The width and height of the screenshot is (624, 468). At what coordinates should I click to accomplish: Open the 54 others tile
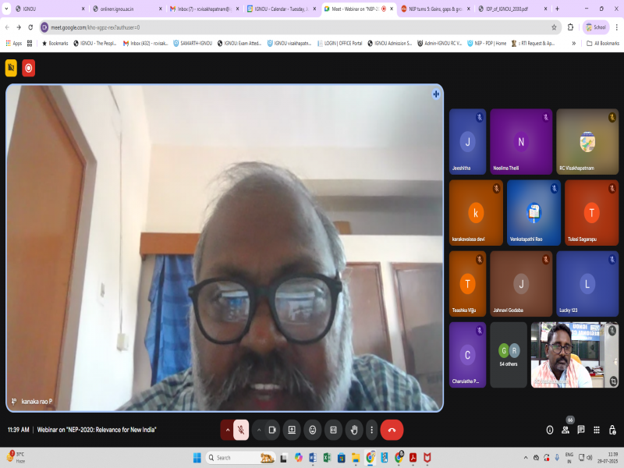509,355
